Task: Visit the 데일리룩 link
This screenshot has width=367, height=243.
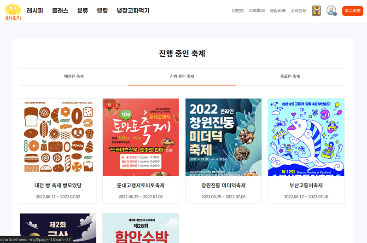Action: [x=278, y=11]
